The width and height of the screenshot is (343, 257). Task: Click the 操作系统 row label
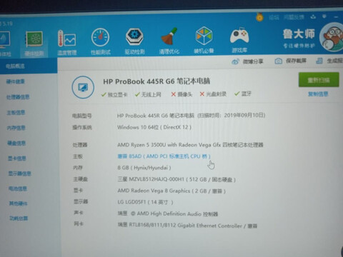(82, 128)
